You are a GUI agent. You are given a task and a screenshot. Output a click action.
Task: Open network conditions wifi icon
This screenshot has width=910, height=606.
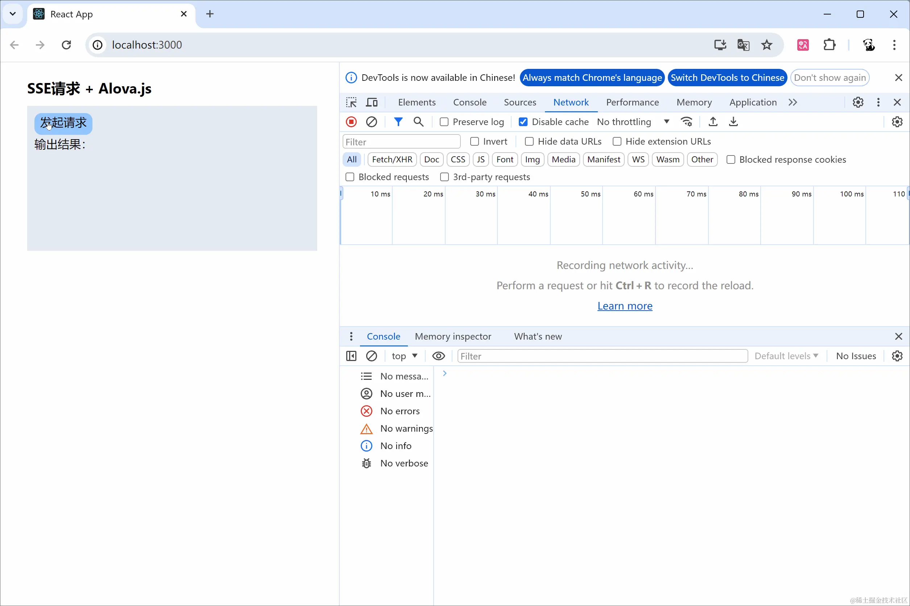click(686, 122)
